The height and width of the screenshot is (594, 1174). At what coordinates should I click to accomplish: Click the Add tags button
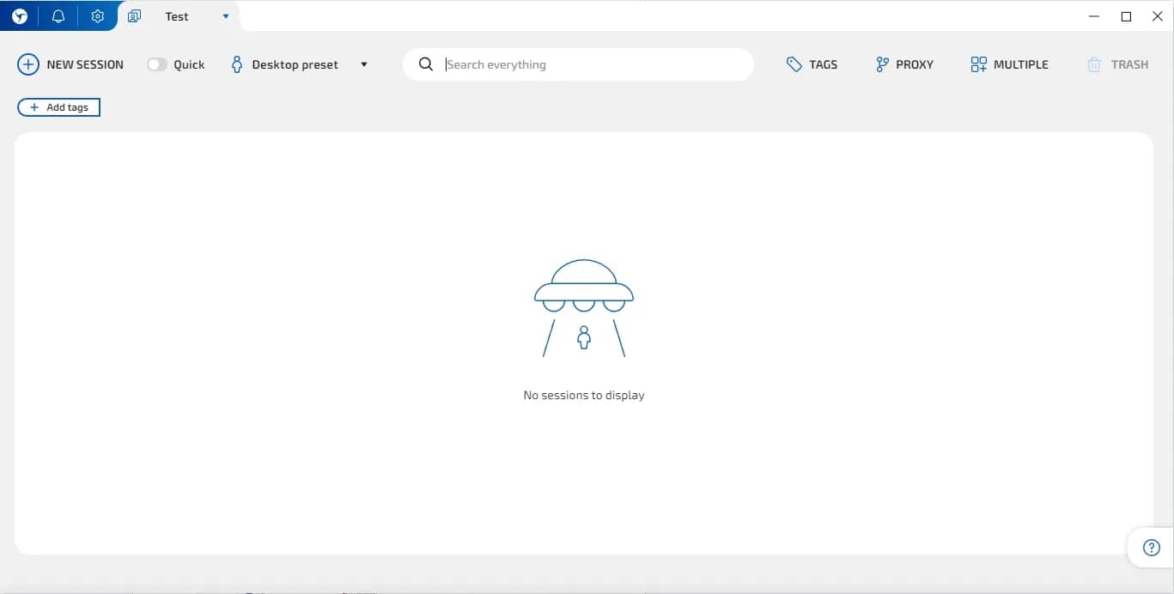pyautogui.click(x=58, y=107)
